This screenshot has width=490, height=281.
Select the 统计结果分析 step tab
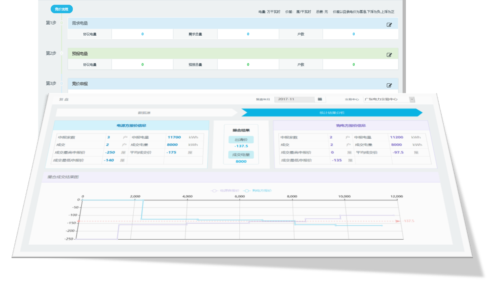pos(331,113)
